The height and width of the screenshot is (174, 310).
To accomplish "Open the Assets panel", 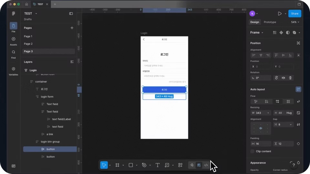I will pyautogui.click(x=14, y=41).
